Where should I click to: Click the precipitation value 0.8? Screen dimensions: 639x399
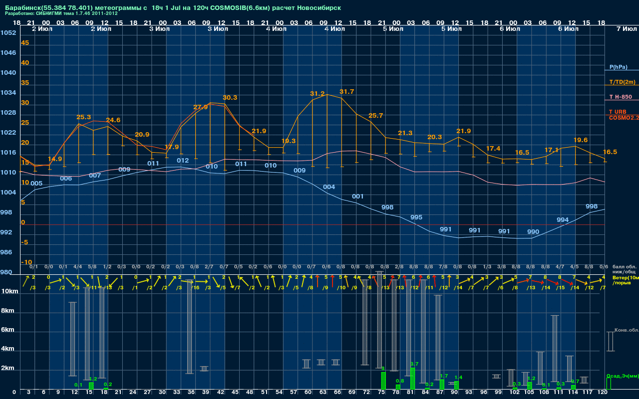[399, 381]
